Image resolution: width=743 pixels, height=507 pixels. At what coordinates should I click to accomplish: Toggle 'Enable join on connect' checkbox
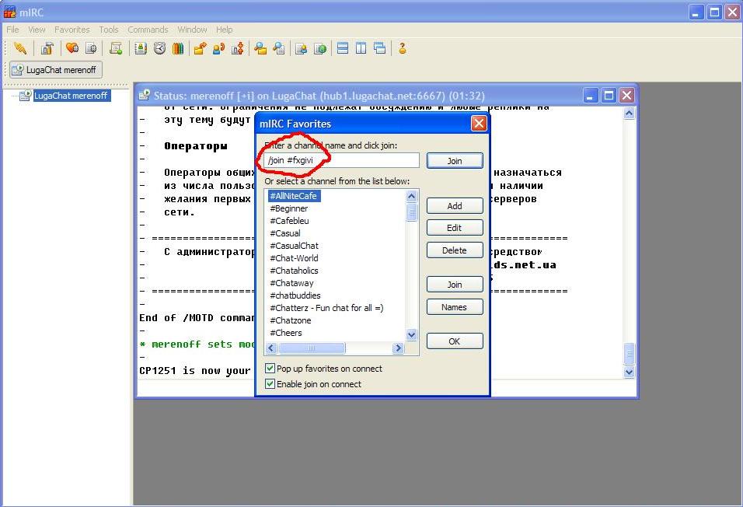click(270, 383)
